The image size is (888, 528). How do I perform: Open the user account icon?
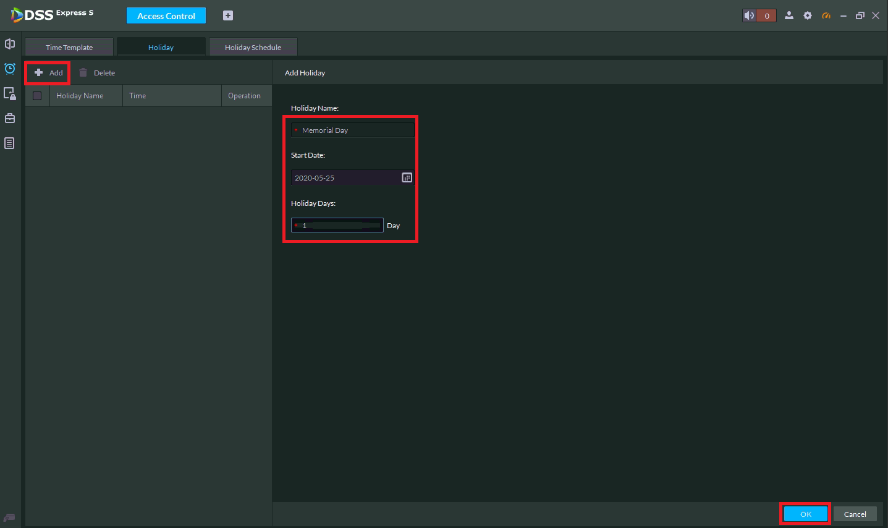789,15
